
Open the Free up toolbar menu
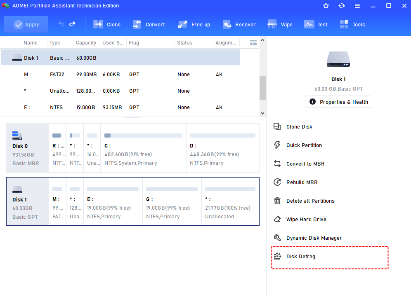(x=194, y=25)
